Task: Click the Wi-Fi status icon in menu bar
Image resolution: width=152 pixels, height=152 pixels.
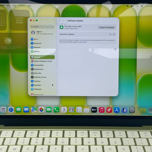Action: pos(128,6)
